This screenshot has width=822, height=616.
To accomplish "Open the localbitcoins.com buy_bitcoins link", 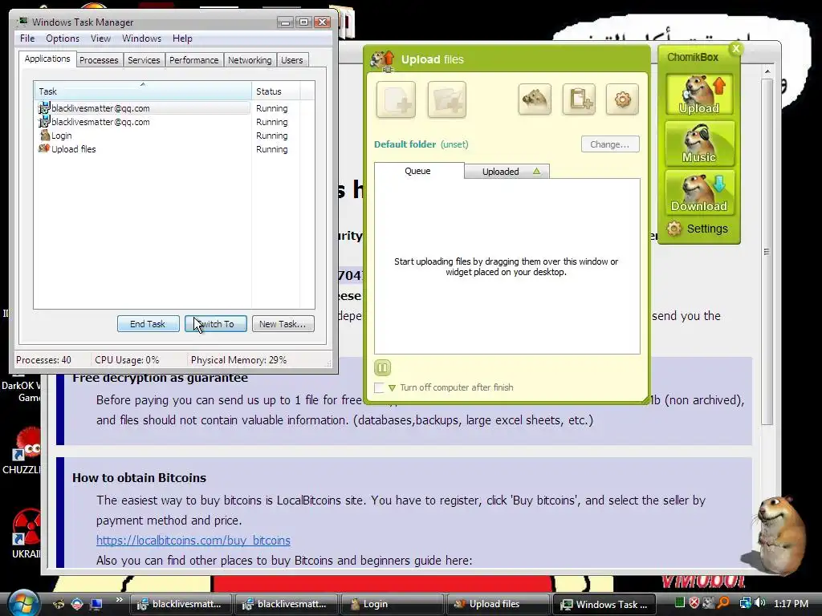I will [193, 540].
